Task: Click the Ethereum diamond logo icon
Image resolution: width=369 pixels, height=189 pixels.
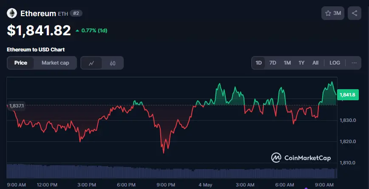Action: 12,14
